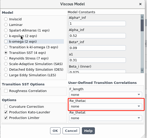Open Help for the Viscous Model
Image resolution: width=147 pixels, height=138 pixels.
88,131
